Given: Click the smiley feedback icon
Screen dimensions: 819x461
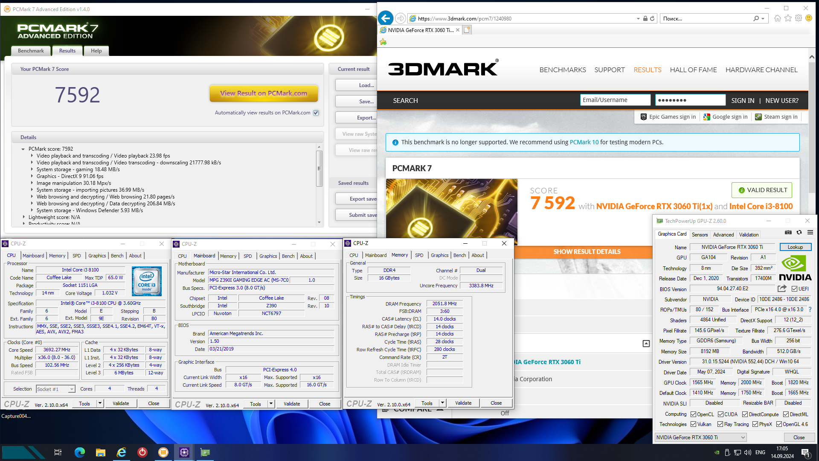Looking at the screenshot, I should pyautogui.click(x=808, y=18).
